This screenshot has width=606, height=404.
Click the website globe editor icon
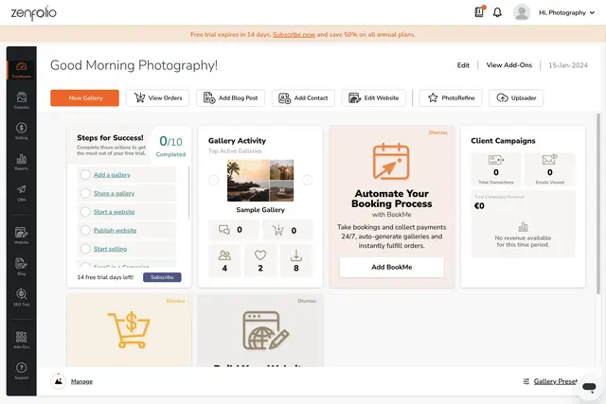click(265, 330)
